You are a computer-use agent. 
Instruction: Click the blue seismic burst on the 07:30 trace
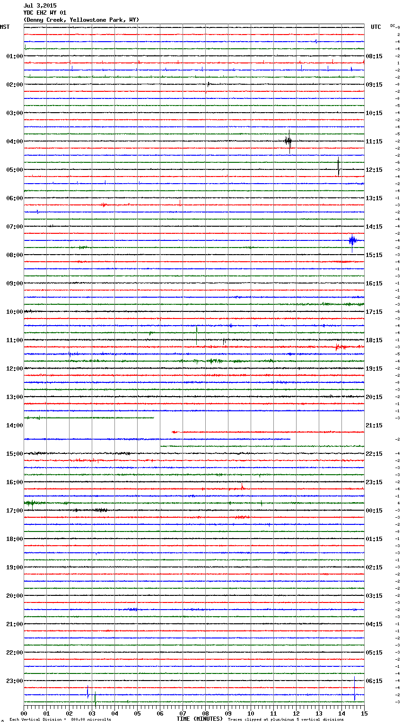pyautogui.click(x=352, y=241)
